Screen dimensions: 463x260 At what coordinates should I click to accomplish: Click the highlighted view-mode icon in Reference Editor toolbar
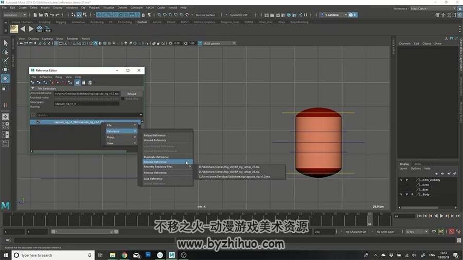point(77,83)
